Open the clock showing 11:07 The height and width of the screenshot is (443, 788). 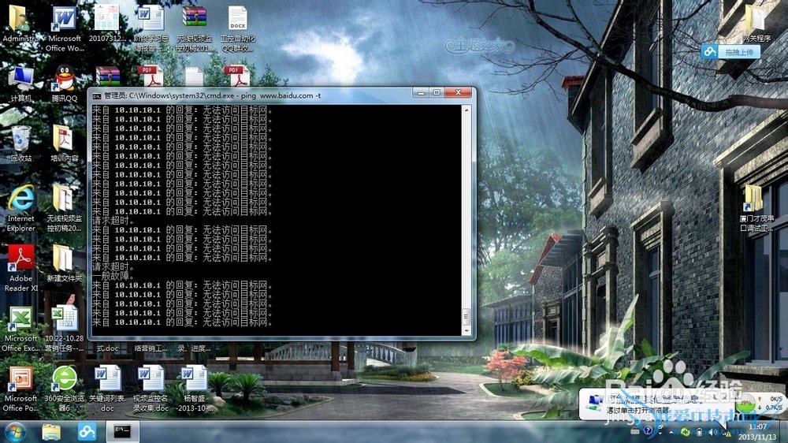click(x=757, y=431)
